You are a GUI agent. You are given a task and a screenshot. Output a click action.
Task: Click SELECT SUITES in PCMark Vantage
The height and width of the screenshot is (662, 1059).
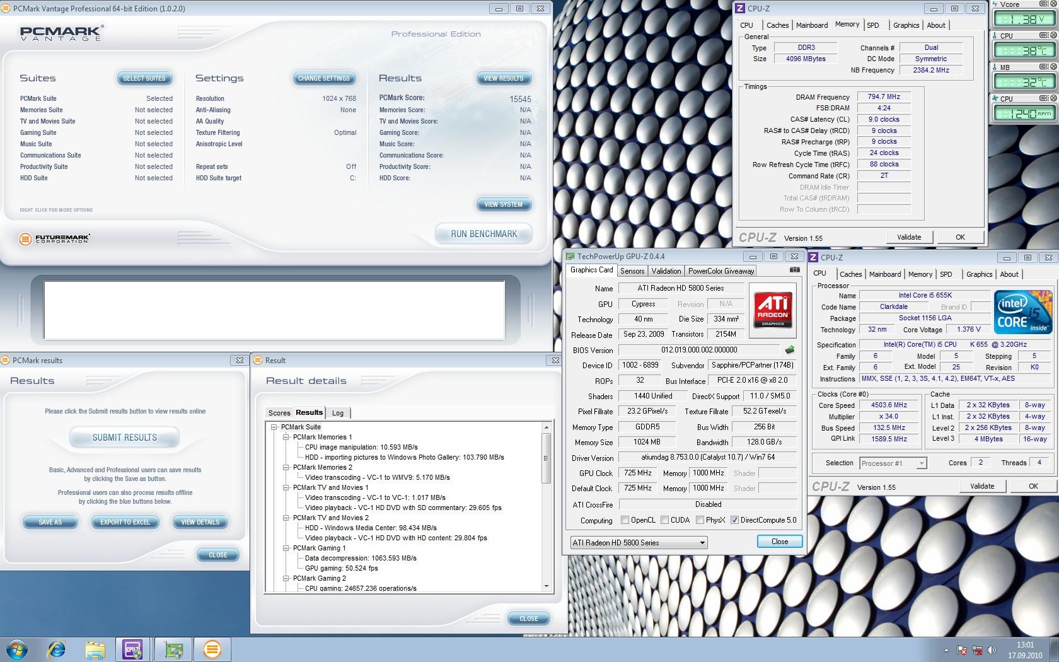click(x=144, y=78)
